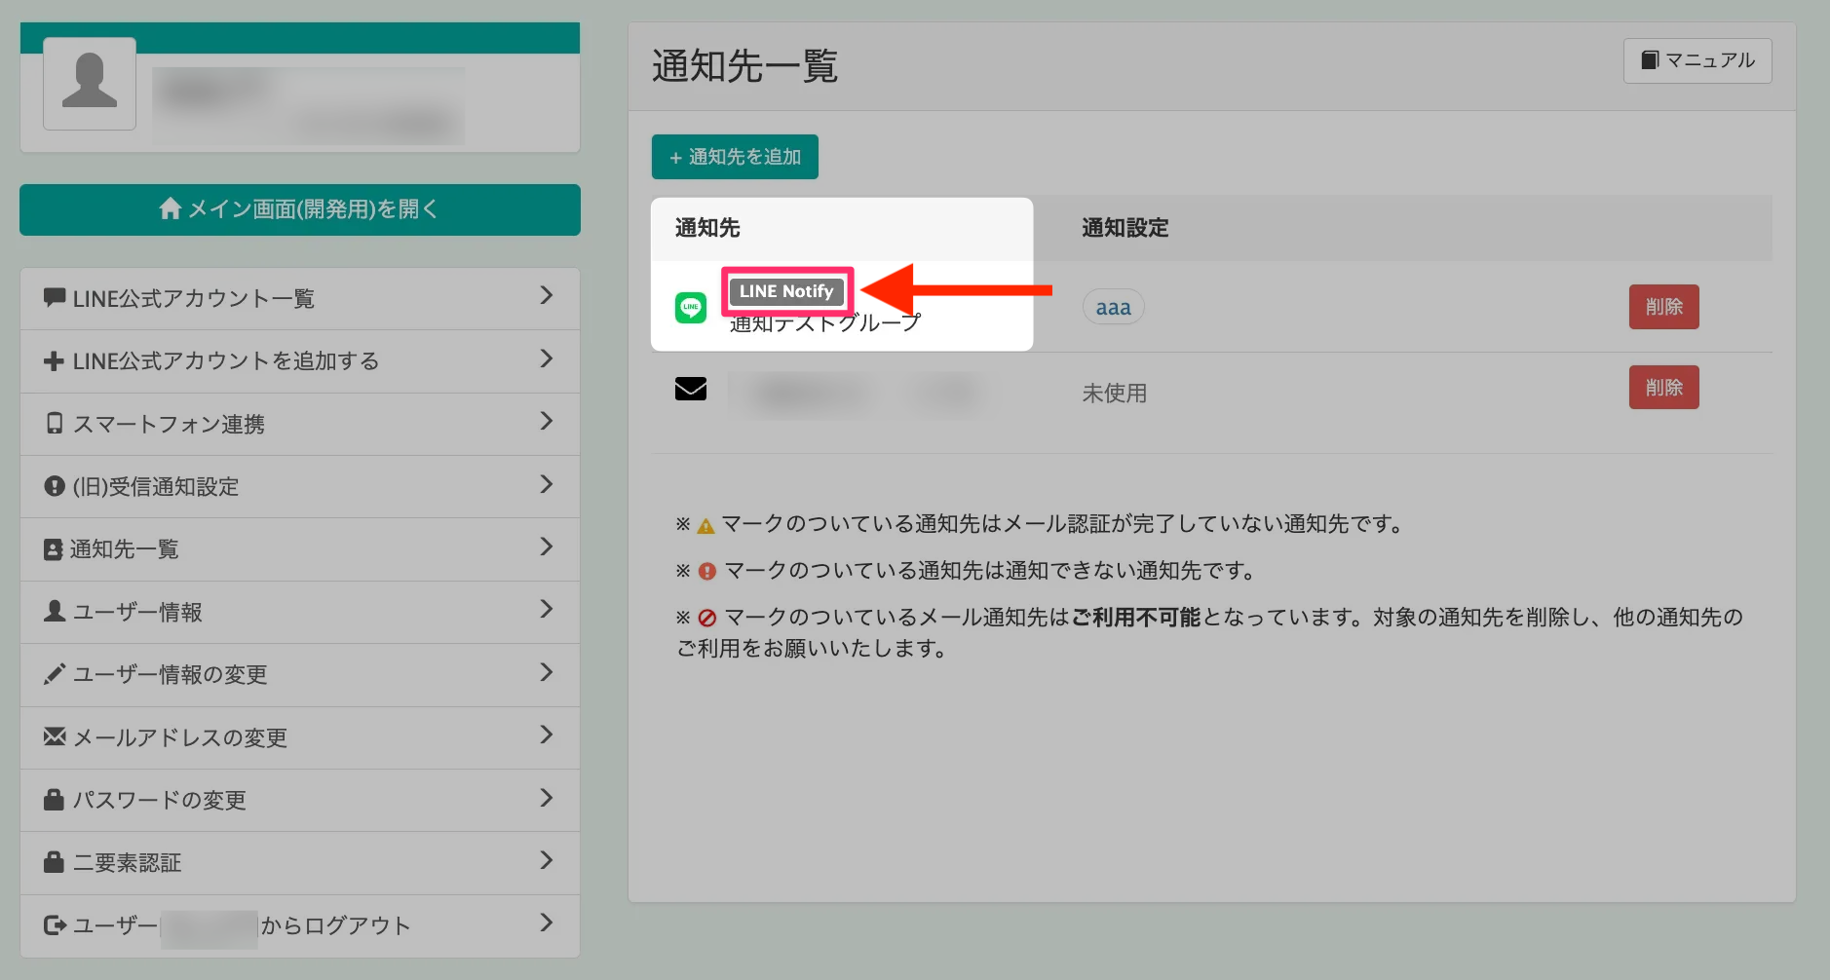Image resolution: width=1830 pixels, height=980 pixels.
Task: Expand the 二要素認証 menu item chevron
Action: (x=547, y=862)
